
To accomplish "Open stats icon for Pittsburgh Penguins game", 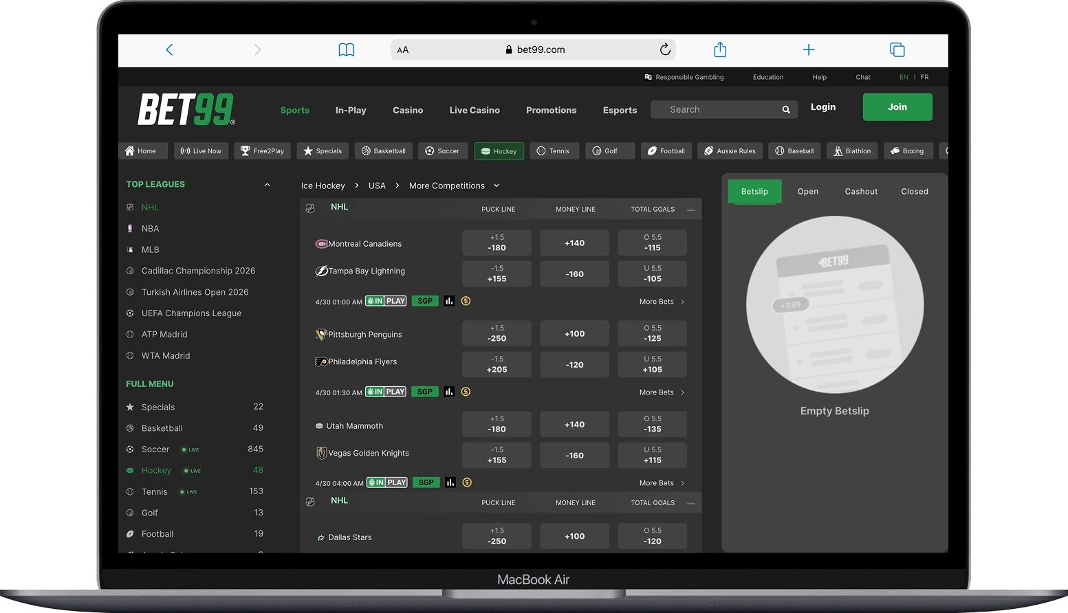I will (449, 392).
